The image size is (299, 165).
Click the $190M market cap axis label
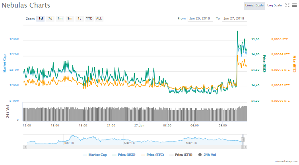point(14,101)
